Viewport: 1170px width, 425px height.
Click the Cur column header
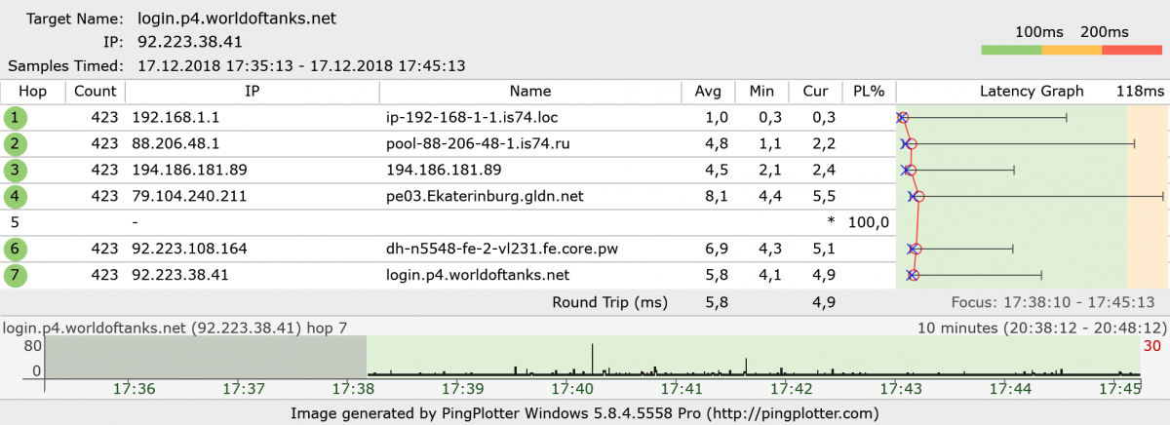[x=815, y=92]
